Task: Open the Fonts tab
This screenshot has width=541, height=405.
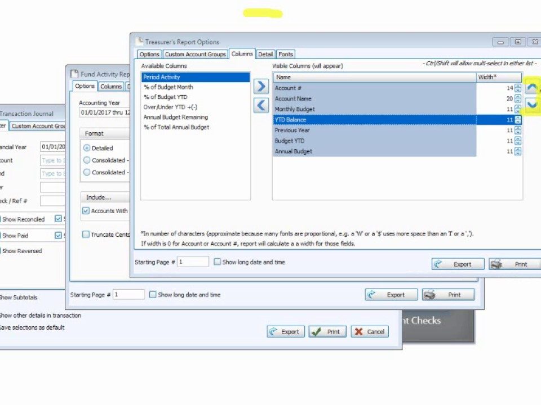Action: (286, 55)
